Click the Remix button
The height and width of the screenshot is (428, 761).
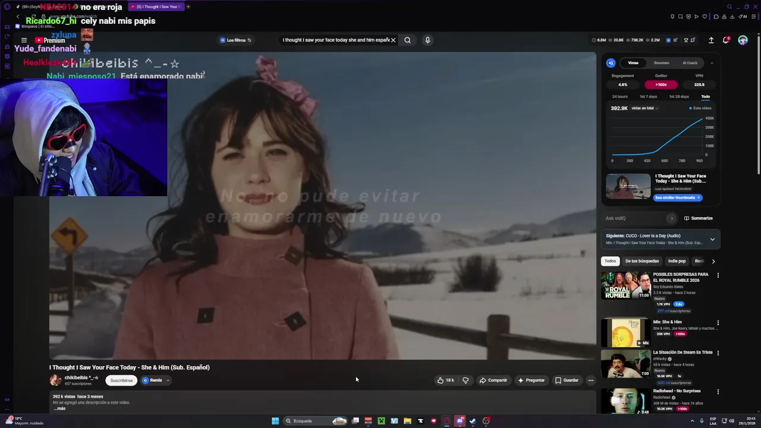tap(152, 380)
